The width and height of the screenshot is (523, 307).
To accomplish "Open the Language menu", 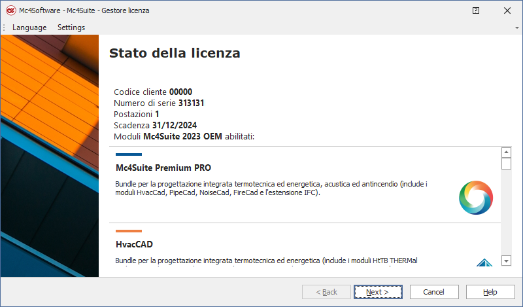I will tap(29, 27).
